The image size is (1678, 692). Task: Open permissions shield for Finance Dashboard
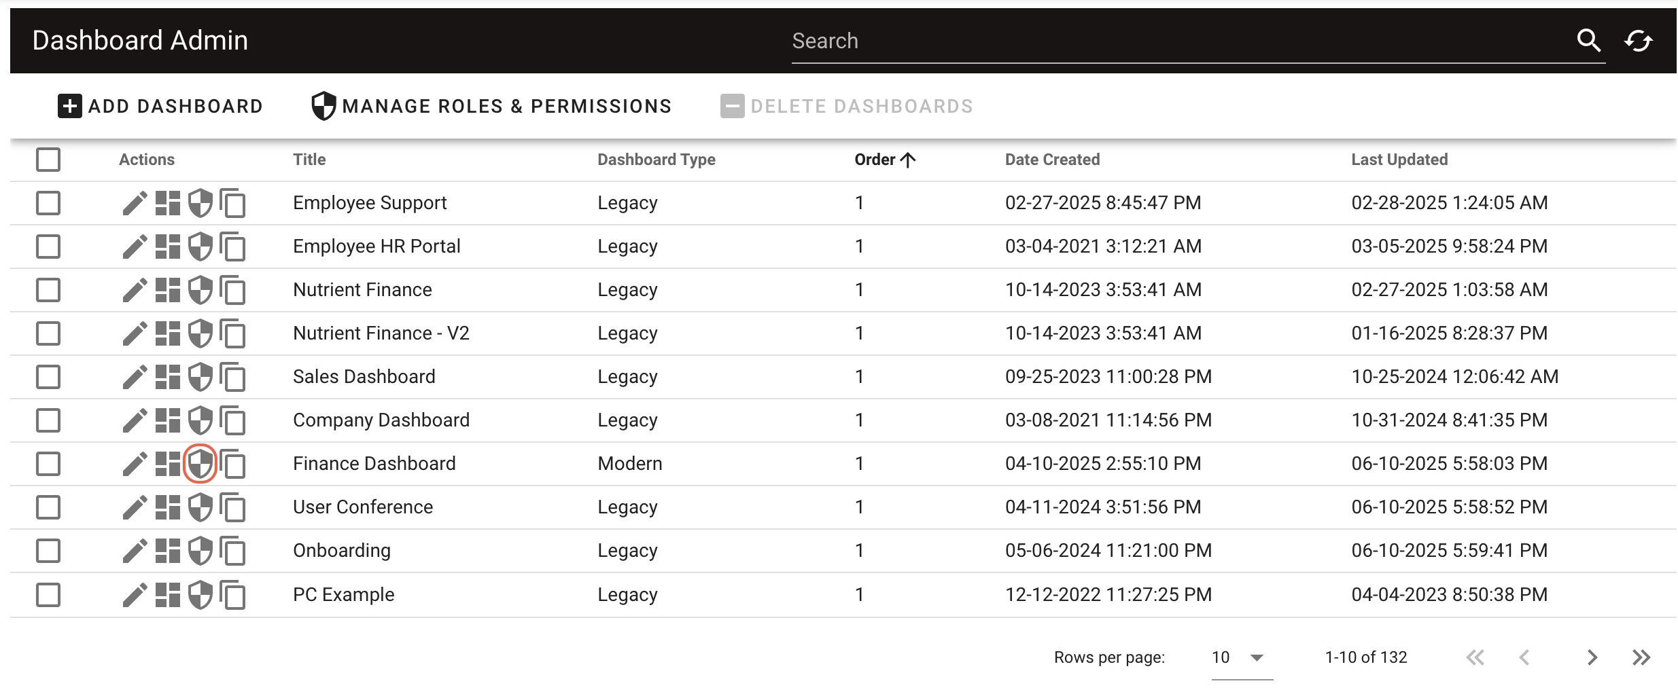(x=200, y=463)
